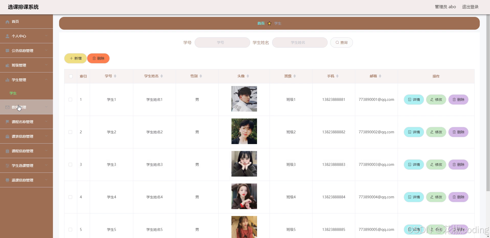Click the person icon beside 个人中心
The image size is (490, 238).
7,36
